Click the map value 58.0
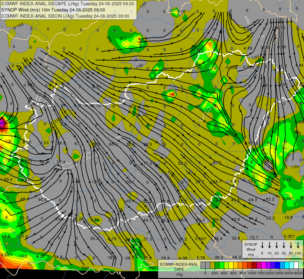Viewport: 304px width, 279px height. coord(44,162)
